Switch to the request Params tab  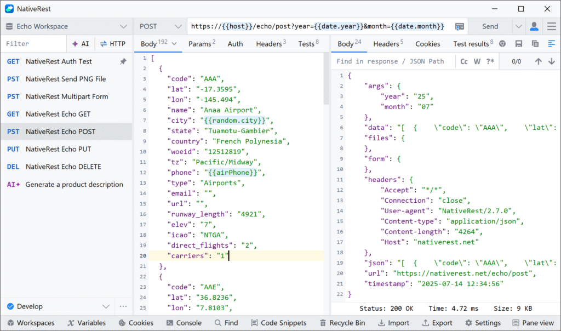[202, 44]
